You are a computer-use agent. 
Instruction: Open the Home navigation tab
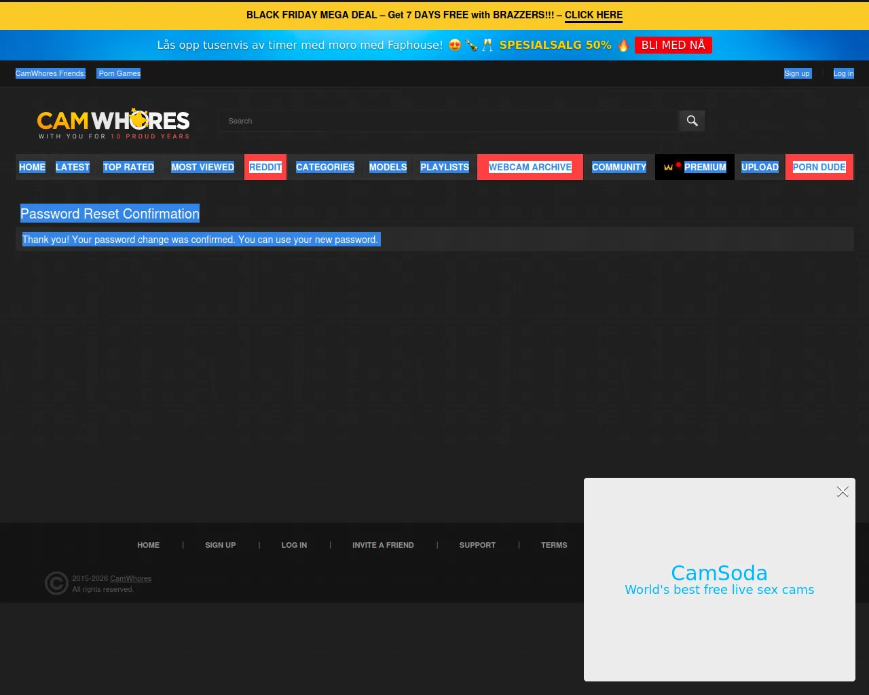[33, 167]
